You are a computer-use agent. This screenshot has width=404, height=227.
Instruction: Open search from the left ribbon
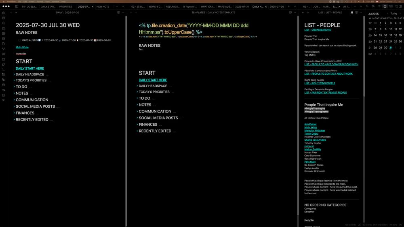3,23
